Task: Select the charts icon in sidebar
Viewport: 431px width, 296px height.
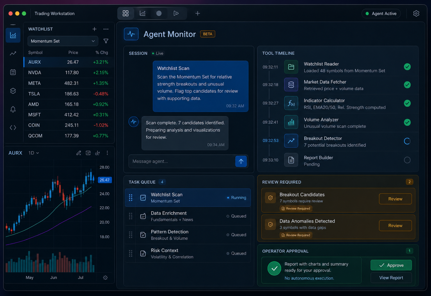Action: (x=13, y=35)
